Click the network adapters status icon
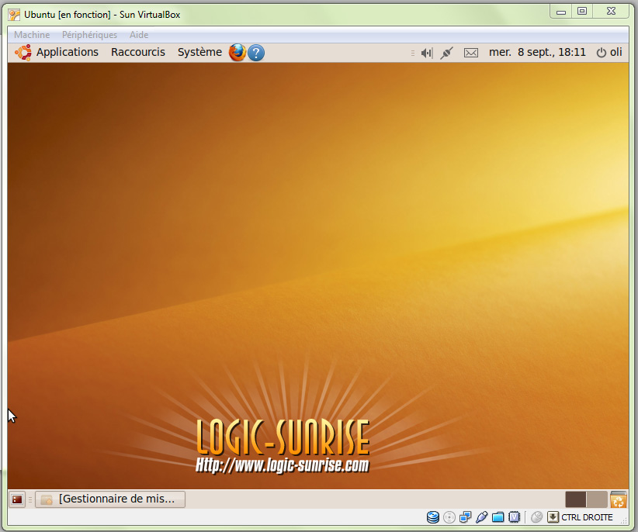 (x=465, y=517)
